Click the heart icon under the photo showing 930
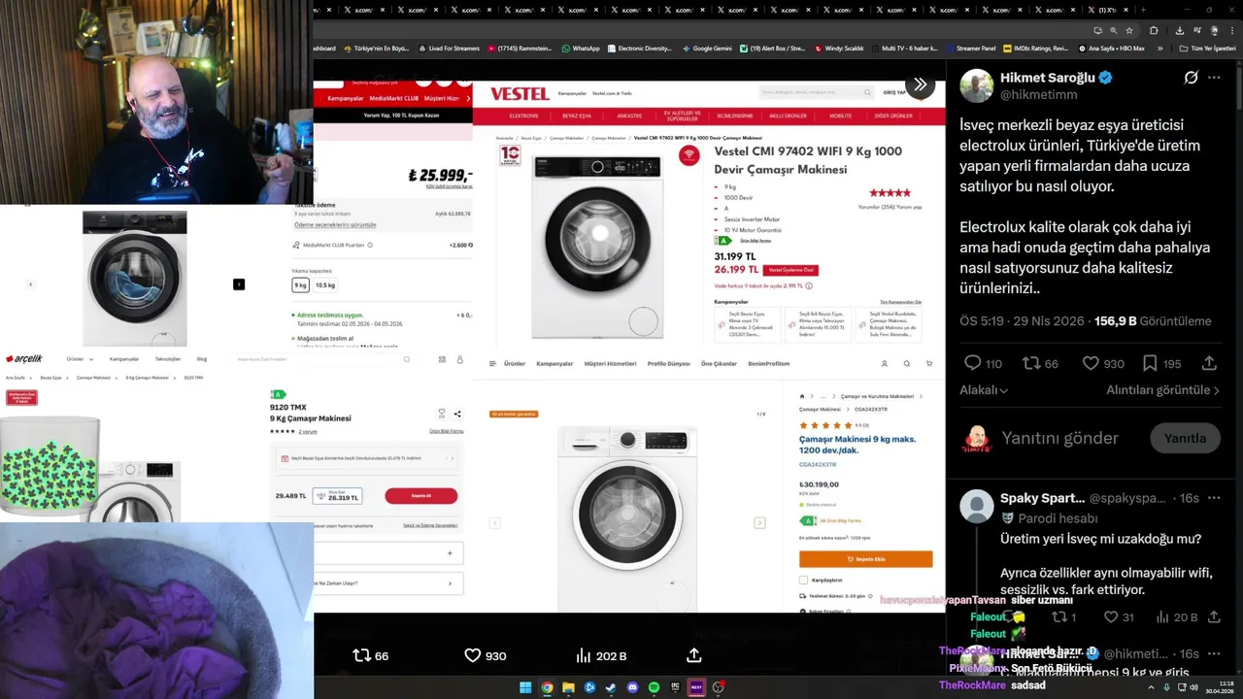Screen dimensions: 1243x699 click(x=473, y=655)
